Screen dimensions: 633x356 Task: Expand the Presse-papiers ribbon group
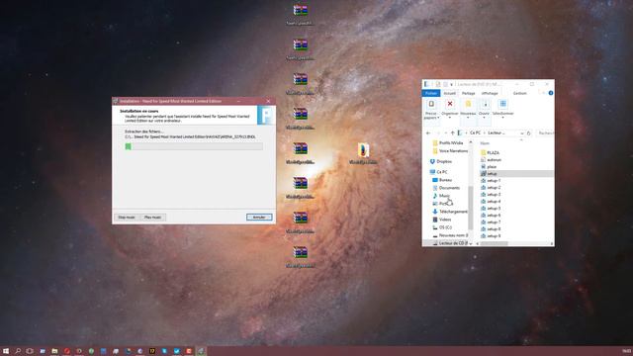[431, 110]
